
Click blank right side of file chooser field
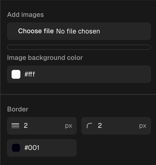[126, 31]
